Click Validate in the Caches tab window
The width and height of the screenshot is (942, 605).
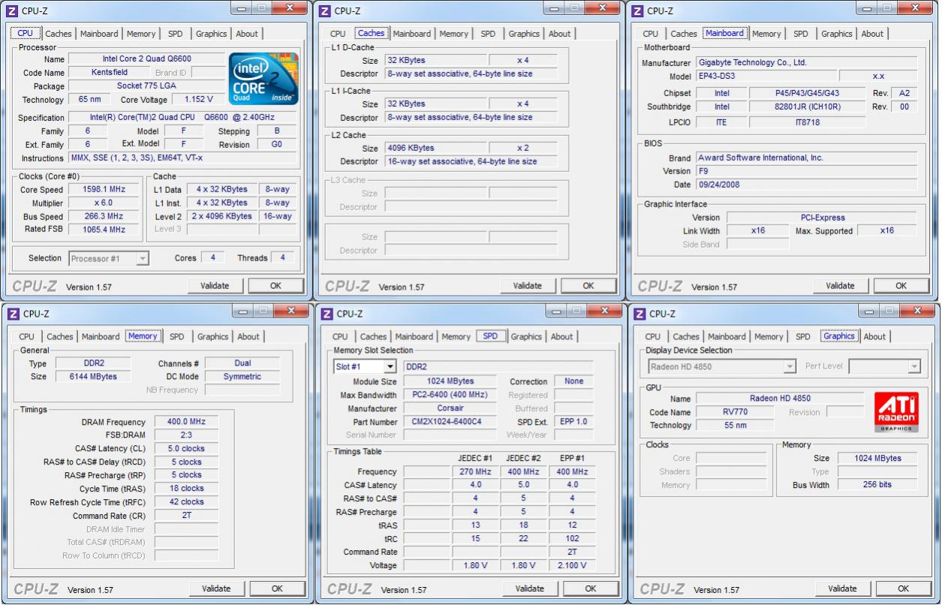tap(528, 285)
